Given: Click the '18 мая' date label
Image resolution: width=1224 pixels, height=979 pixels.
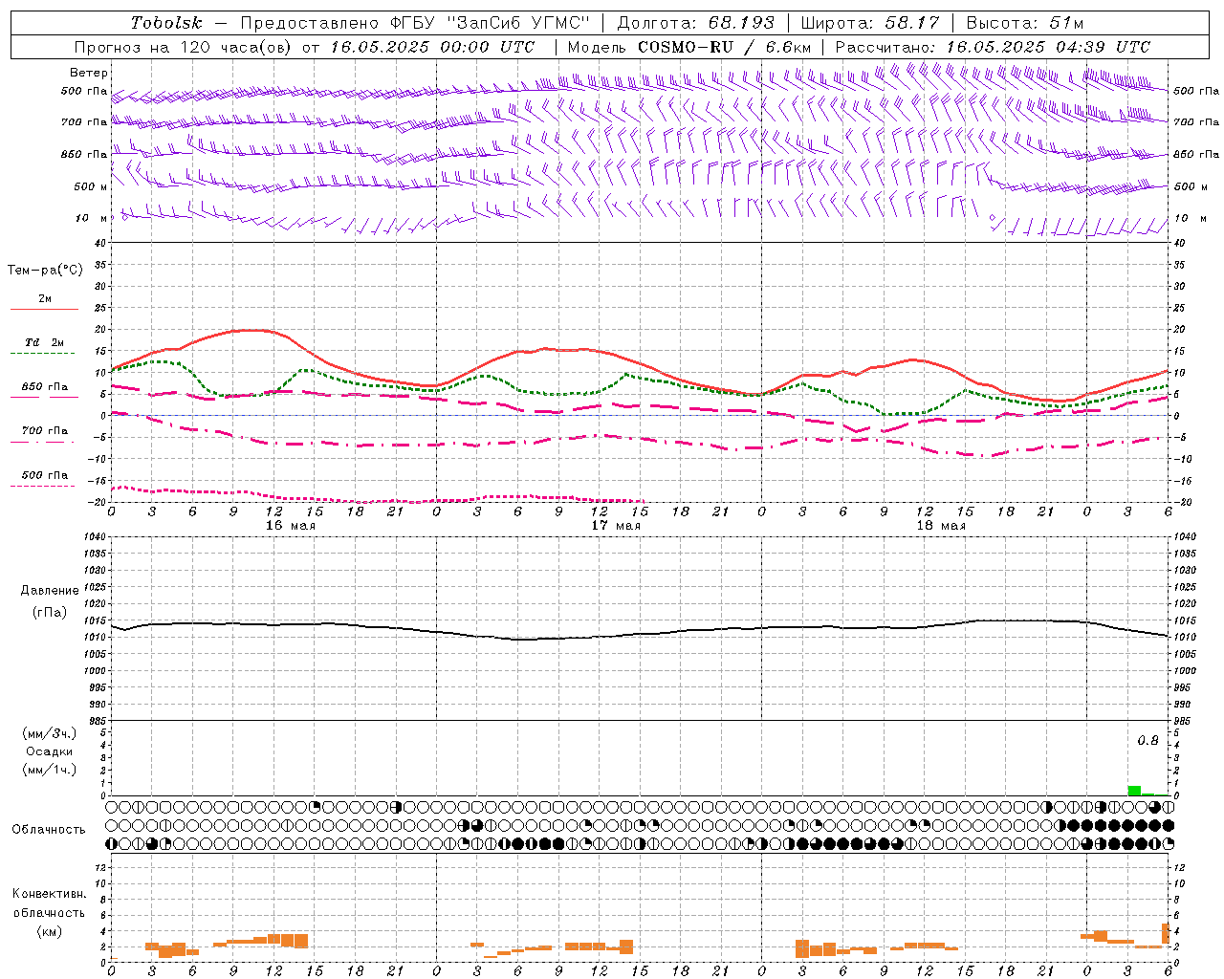Looking at the screenshot, I should pyautogui.click(x=941, y=526).
